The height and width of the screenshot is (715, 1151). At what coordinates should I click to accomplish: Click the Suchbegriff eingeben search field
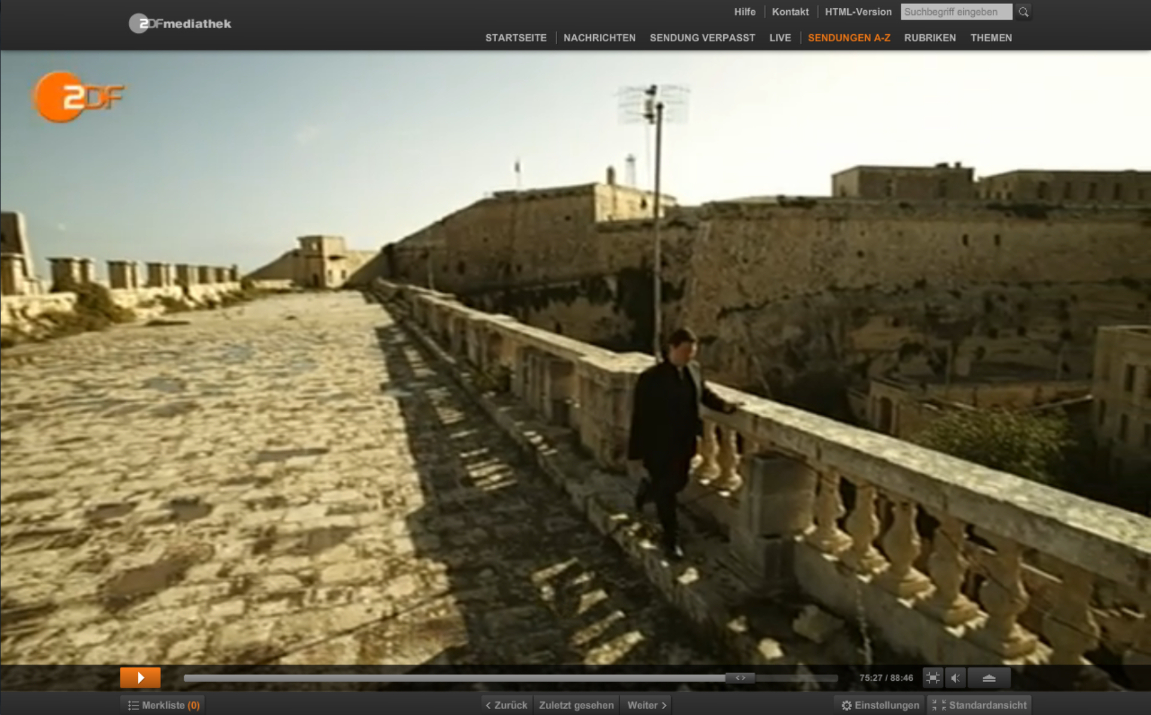[956, 12]
